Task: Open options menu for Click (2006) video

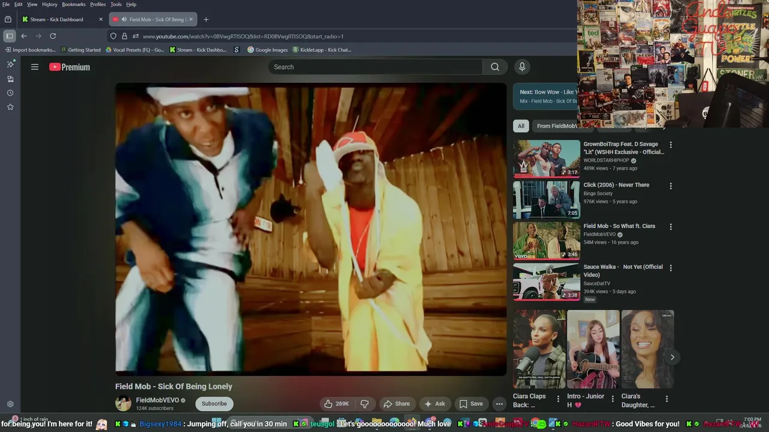Action: pyautogui.click(x=670, y=186)
